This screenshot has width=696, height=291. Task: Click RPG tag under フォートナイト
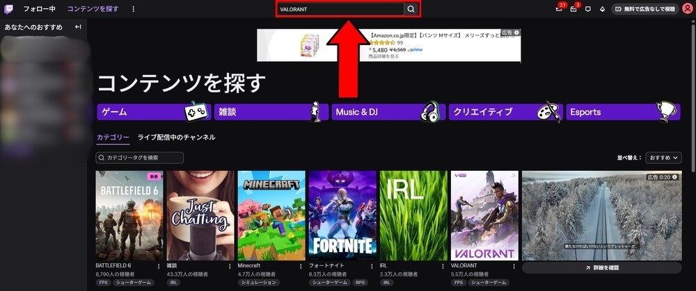click(361, 282)
